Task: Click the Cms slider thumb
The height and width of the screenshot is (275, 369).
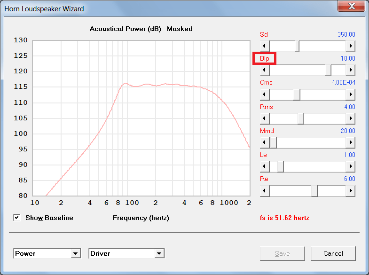Action: point(297,94)
